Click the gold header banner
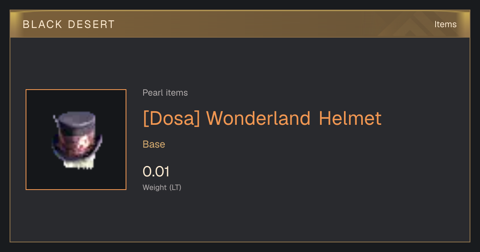 point(240,24)
